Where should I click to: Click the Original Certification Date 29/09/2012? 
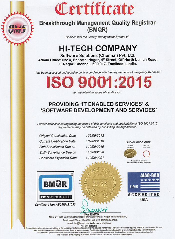[95, 136]
